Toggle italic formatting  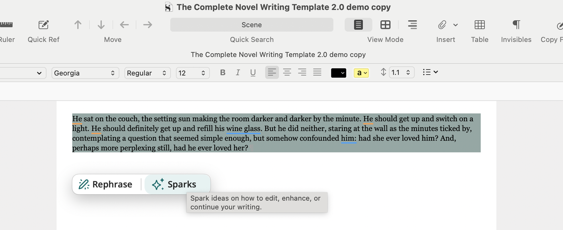click(x=238, y=72)
